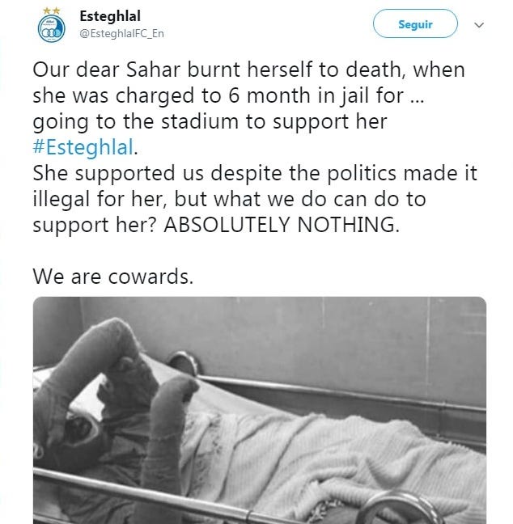Click the "We are cowards." line
Viewport: 513px width, 524px height.
(113, 277)
